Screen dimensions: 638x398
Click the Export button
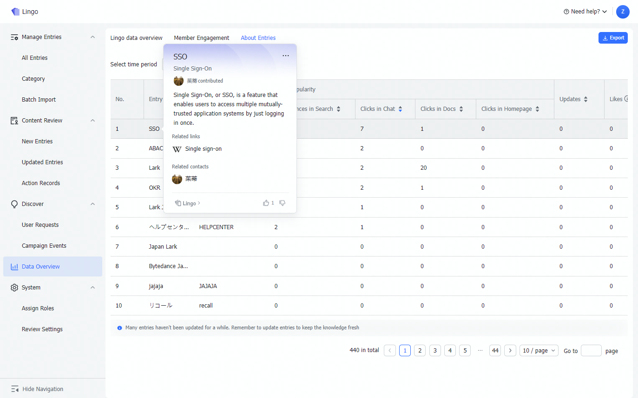pos(613,38)
